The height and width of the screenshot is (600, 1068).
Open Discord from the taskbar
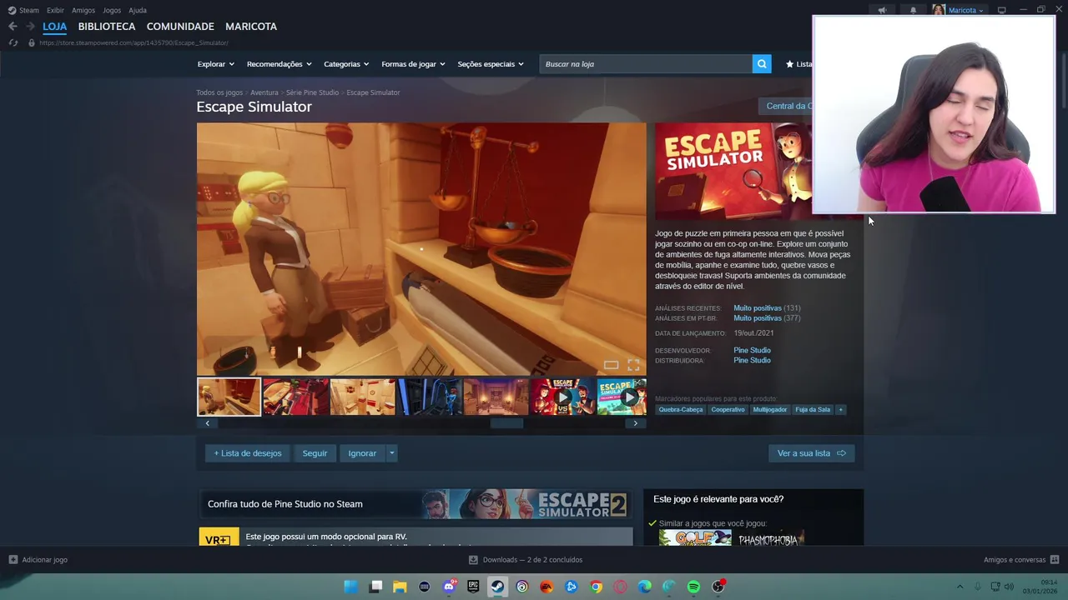(x=449, y=587)
